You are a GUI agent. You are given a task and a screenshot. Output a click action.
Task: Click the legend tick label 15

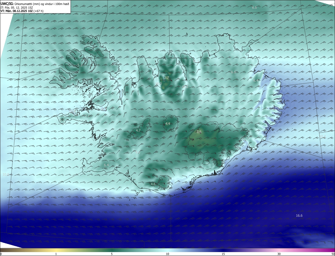(223, 254)
